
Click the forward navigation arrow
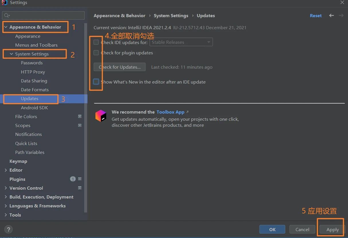click(341, 15)
